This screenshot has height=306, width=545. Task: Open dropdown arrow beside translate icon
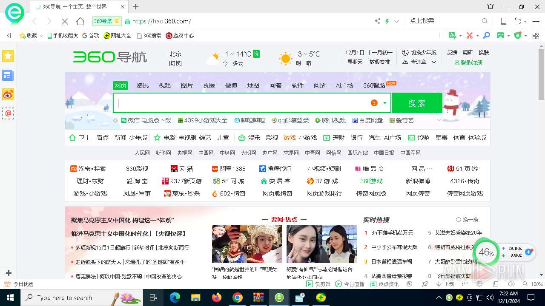click(460, 36)
